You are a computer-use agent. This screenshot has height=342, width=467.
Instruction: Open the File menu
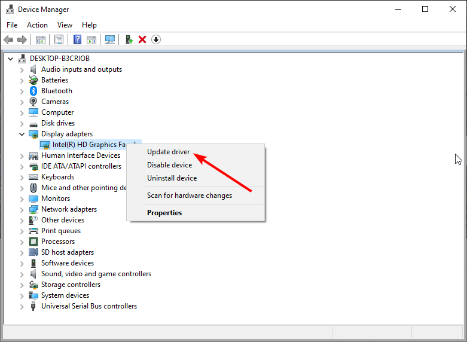pos(12,25)
